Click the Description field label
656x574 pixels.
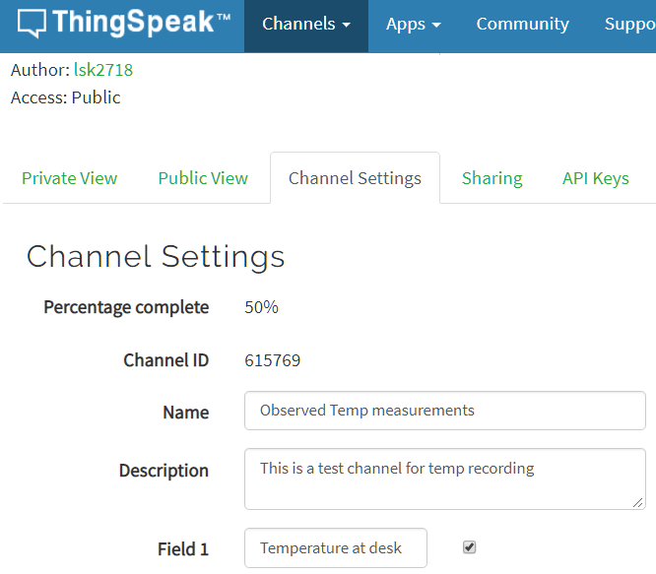point(164,471)
